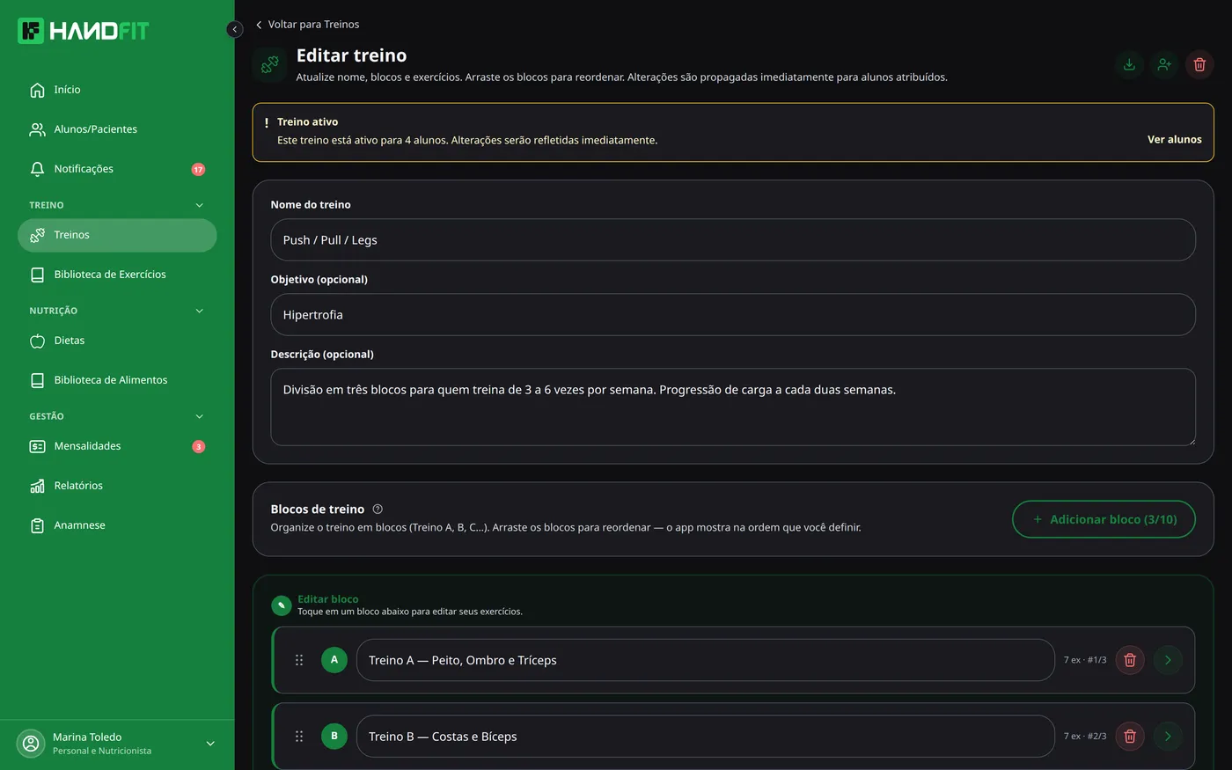The width and height of the screenshot is (1232, 770).
Task: Collapse the NUTRIÇÃO sidebar section
Action: pyautogui.click(x=199, y=311)
